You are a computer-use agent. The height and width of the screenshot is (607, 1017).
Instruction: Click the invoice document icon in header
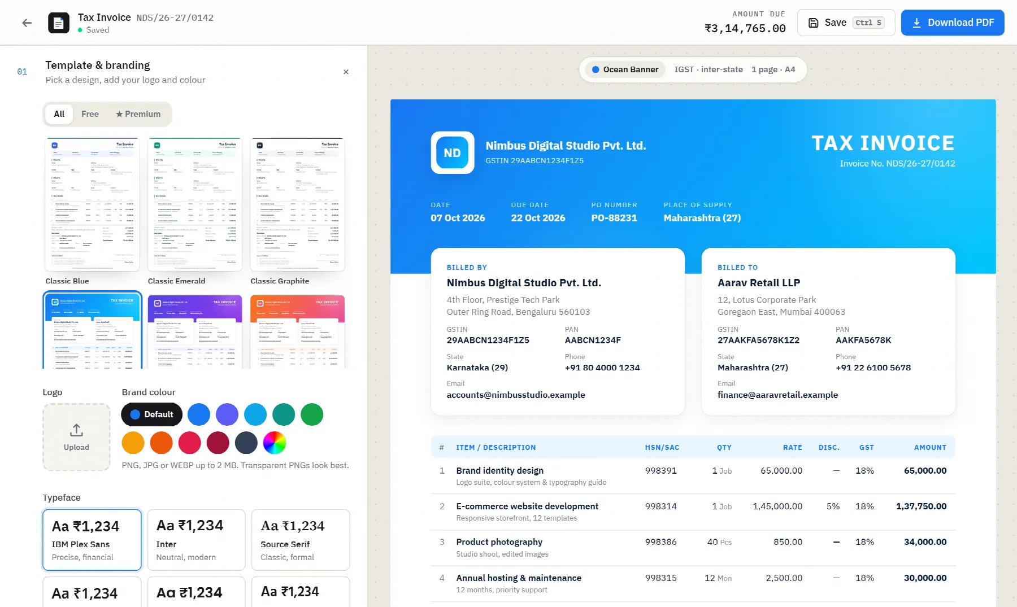tap(59, 23)
